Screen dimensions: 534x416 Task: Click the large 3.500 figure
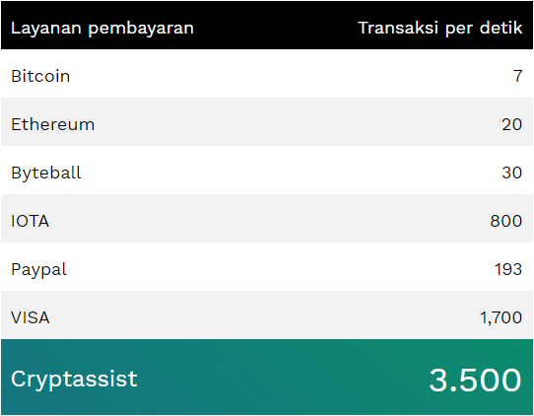coord(475,380)
